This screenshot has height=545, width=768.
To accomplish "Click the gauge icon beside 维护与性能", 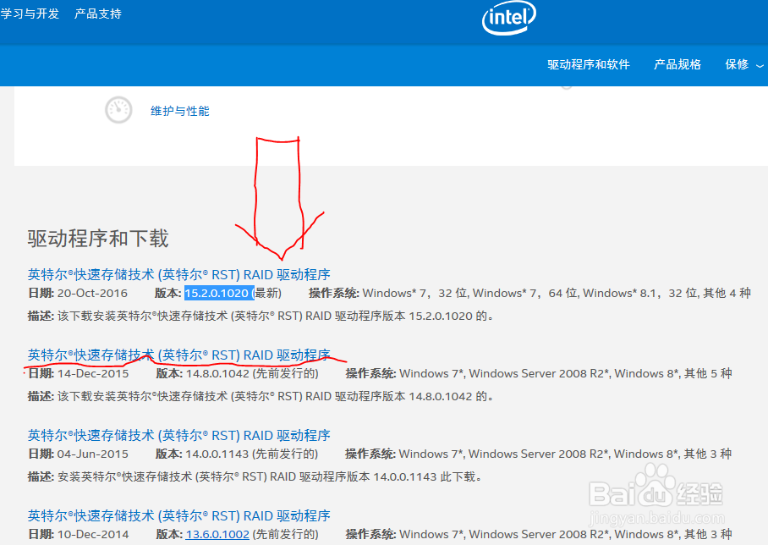I will pos(118,110).
